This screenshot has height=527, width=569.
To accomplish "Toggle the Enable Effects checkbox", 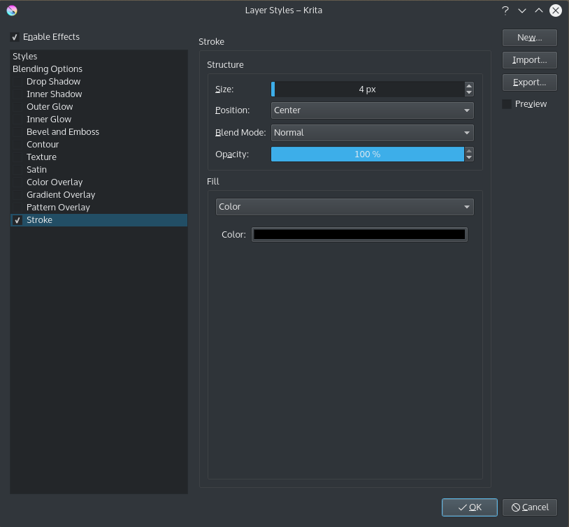I will [15, 36].
